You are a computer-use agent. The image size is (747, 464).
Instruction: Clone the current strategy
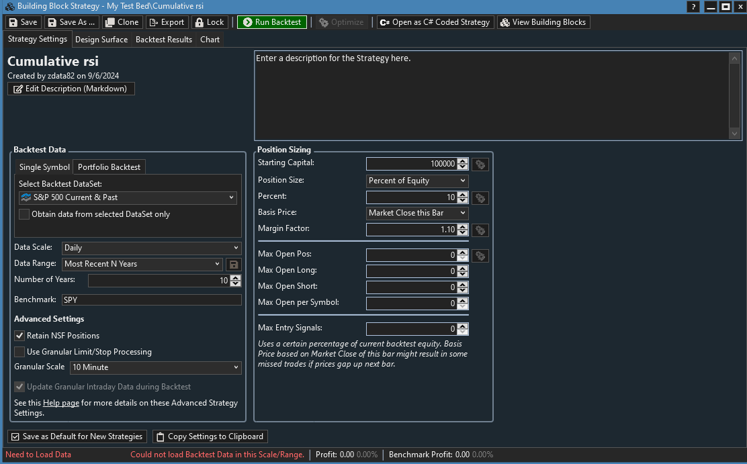point(122,22)
